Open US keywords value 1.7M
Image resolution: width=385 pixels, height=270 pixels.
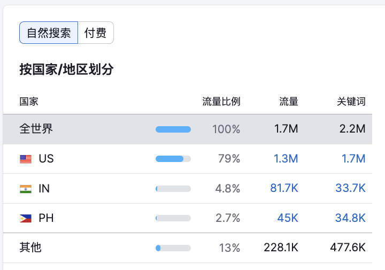click(353, 159)
